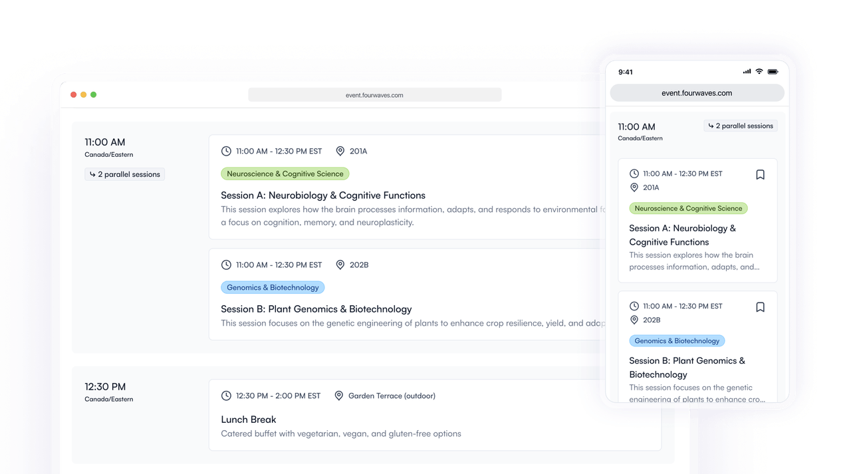
Task: Expand the mobile 2 parallel sessions badge
Action: (741, 126)
